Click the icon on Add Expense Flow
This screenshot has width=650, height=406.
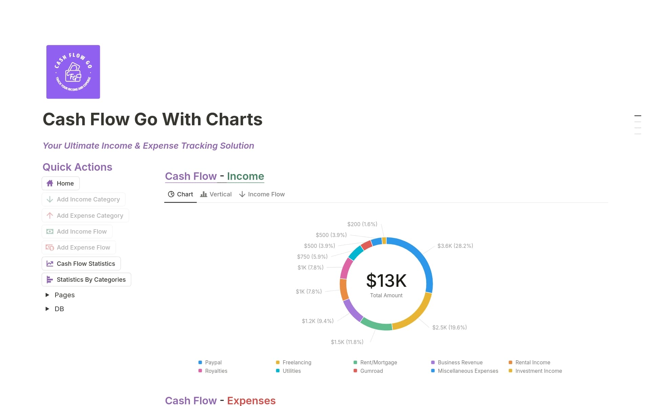point(50,248)
